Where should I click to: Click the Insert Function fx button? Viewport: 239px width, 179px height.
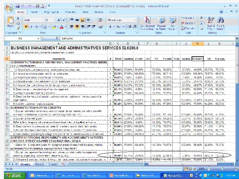coord(57,38)
